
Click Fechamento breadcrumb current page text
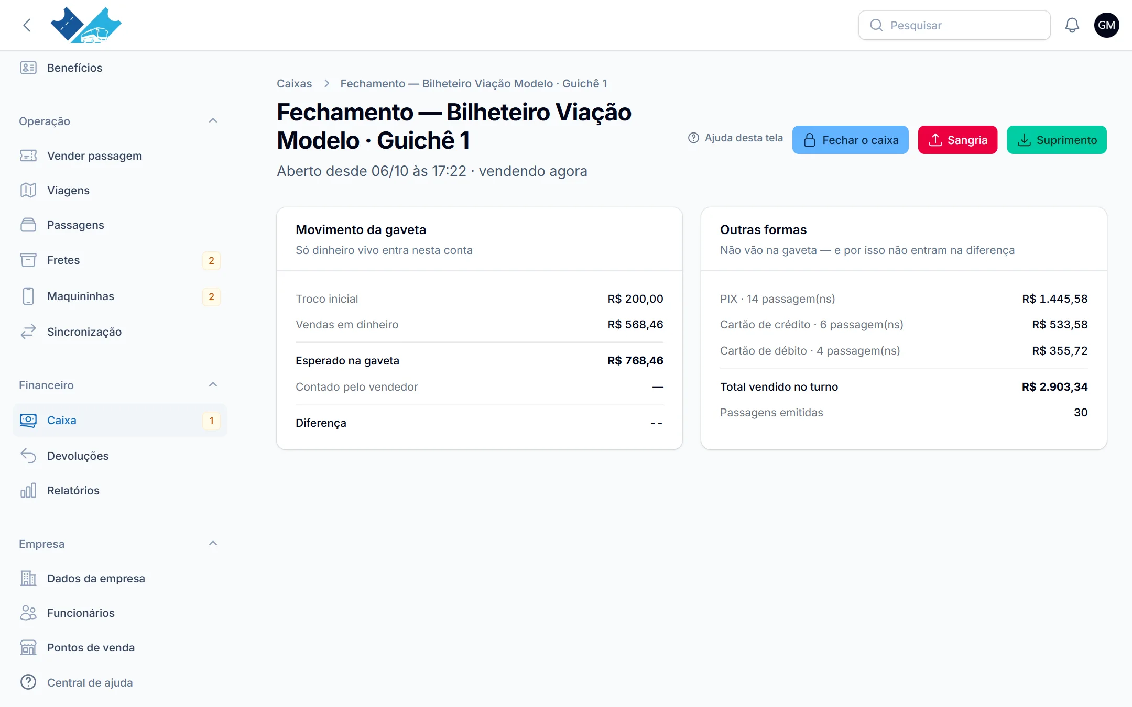pos(473,84)
